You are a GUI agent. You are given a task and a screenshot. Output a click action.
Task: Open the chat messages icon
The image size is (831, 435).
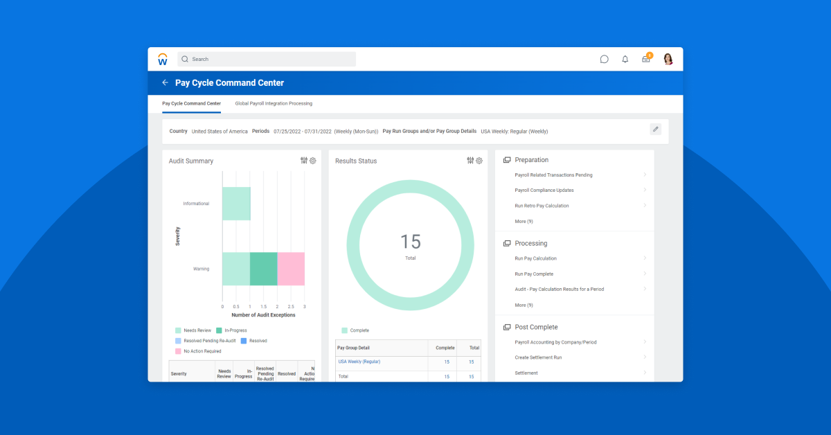click(604, 59)
